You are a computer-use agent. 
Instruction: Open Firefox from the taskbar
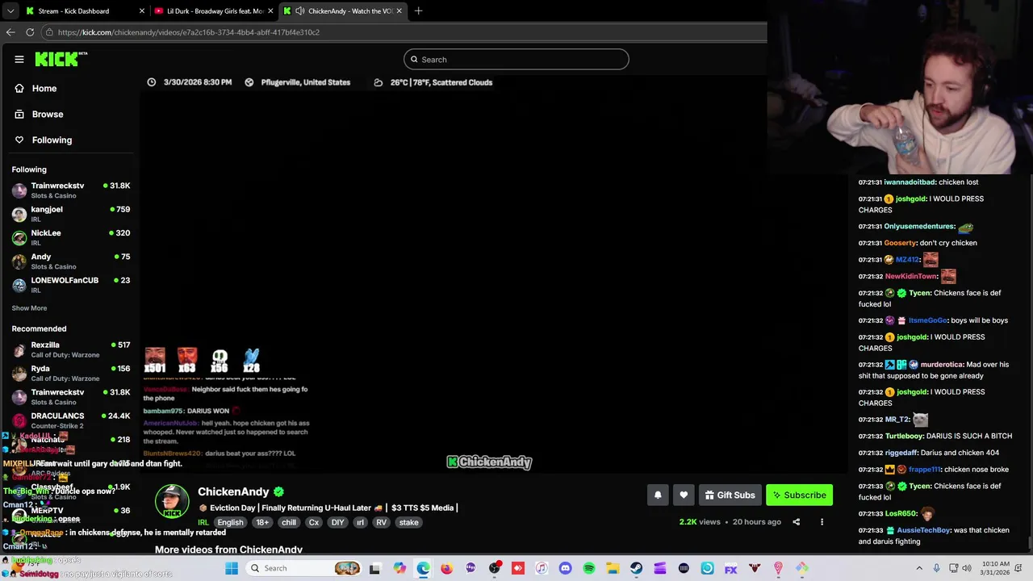446,568
